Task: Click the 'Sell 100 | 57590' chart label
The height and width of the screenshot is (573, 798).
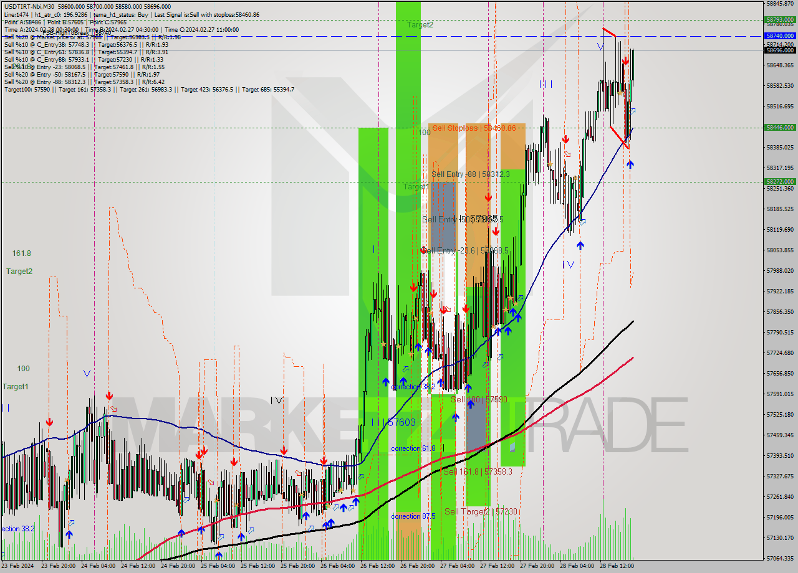Action: (479, 399)
